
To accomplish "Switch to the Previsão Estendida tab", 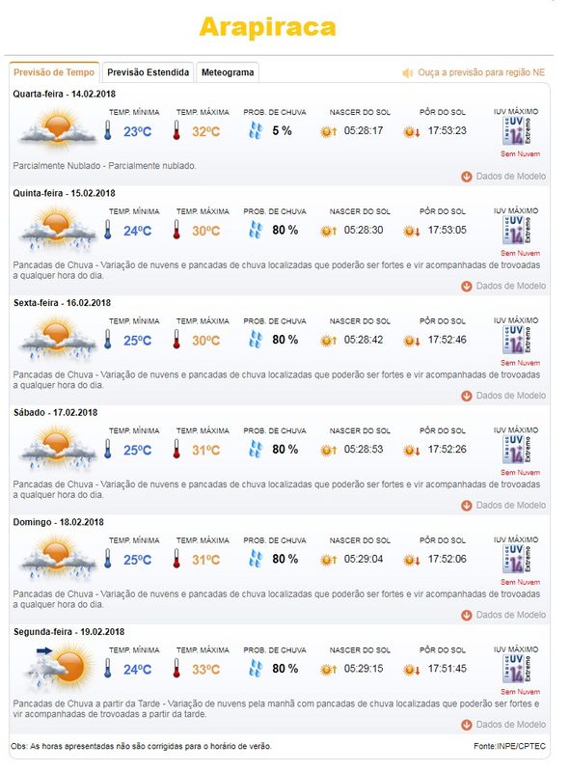I will (149, 72).
